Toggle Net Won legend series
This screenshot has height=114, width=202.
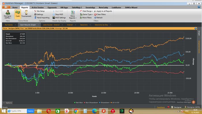(x=78, y=103)
